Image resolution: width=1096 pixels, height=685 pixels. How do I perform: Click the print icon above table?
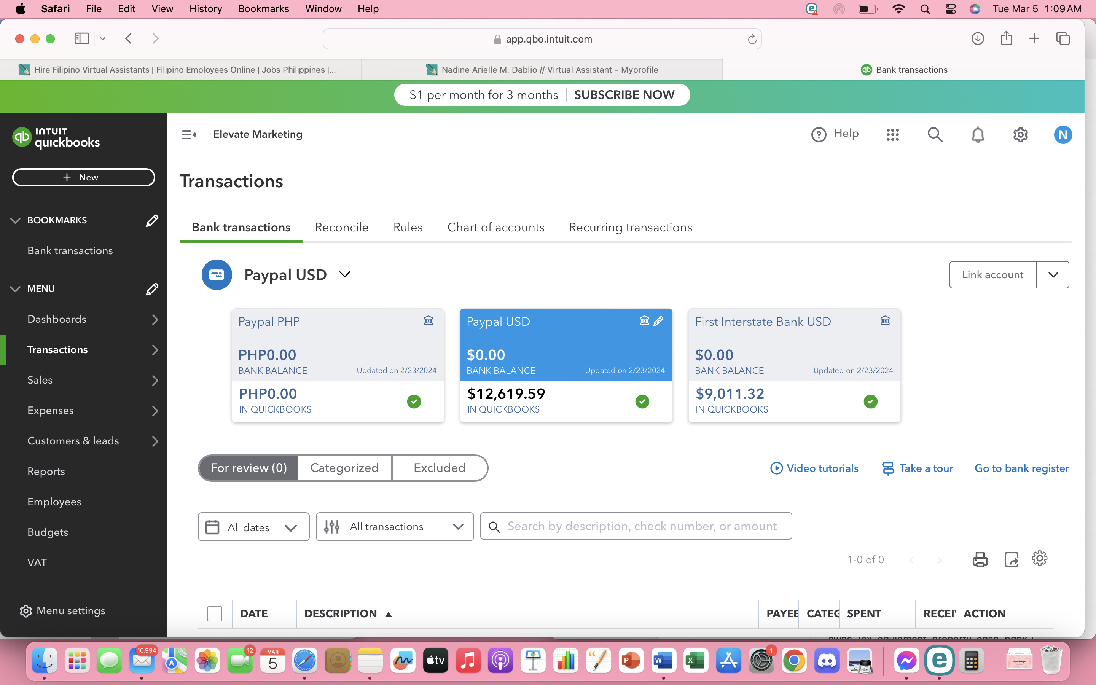pos(980,559)
